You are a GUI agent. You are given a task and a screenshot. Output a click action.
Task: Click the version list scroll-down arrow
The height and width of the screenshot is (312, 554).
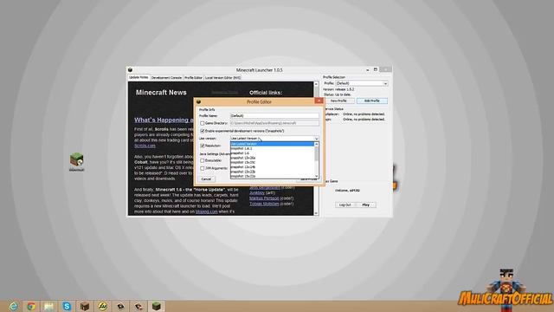coord(316,176)
